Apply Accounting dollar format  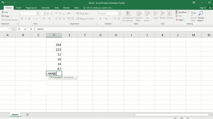click(101, 19)
